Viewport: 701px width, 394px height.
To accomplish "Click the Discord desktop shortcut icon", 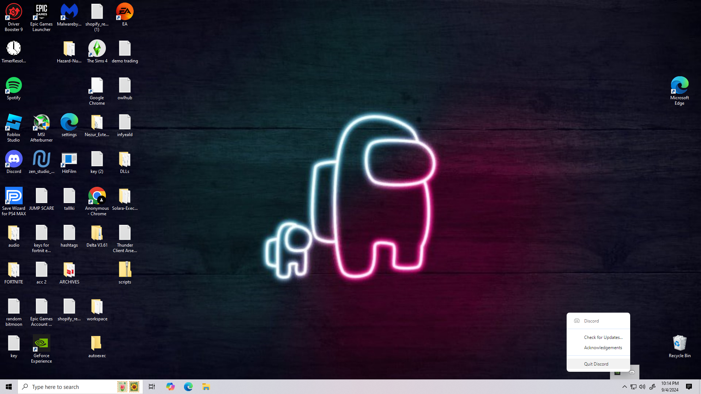I will [14, 160].
